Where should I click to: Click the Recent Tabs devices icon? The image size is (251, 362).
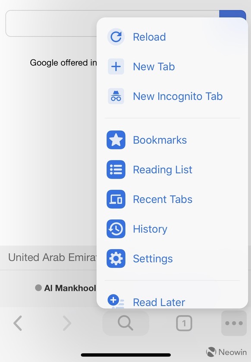[x=116, y=199]
